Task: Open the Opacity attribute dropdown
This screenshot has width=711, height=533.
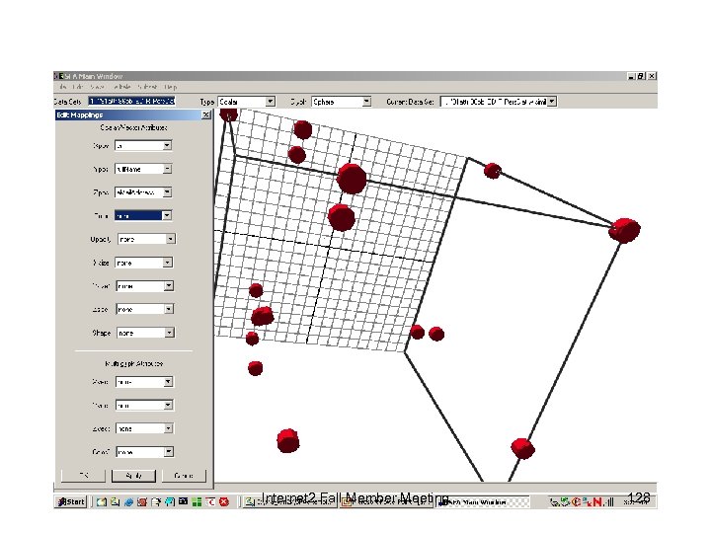Action: click(146, 239)
